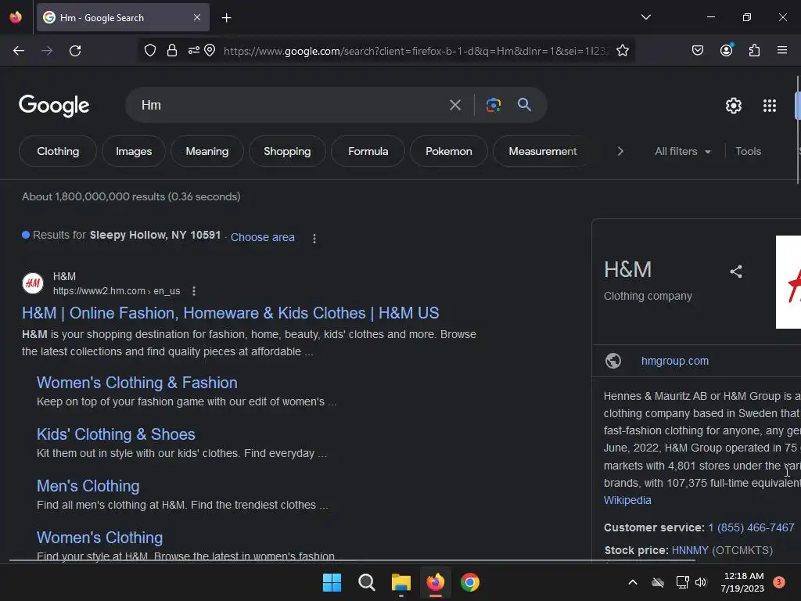List all tabs dropdown arrow

pos(645,17)
